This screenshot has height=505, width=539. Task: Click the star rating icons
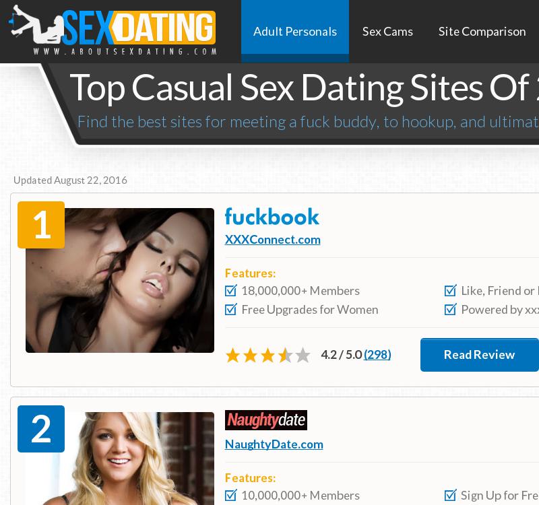pos(267,355)
